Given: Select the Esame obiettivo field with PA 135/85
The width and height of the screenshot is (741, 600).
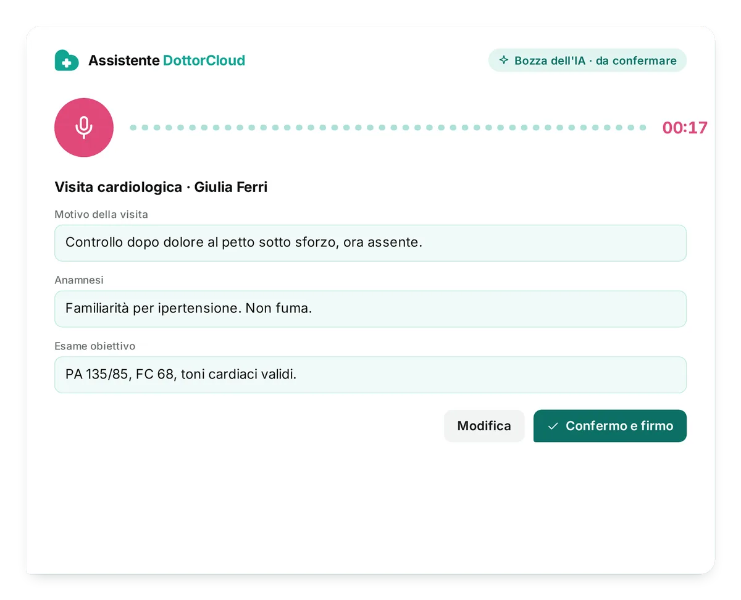Looking at the screenshot, I should (x=371, y=375).
